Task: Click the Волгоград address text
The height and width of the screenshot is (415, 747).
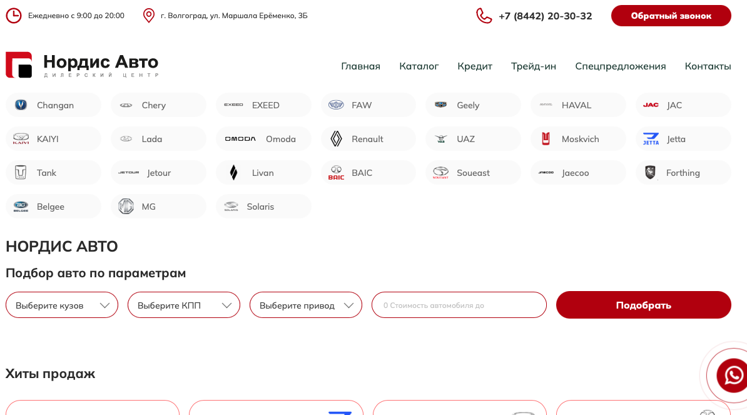Action: pos(234,16)
